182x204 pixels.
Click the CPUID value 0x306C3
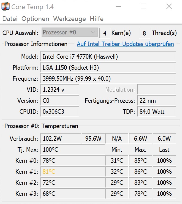[x=59, y=111]
